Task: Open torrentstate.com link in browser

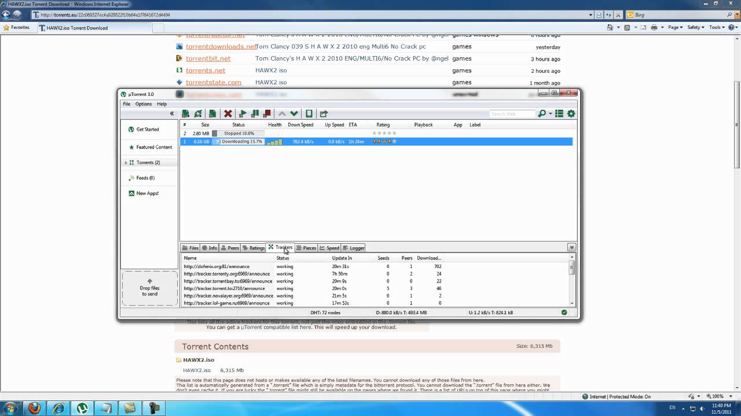Action: (214, 83)
